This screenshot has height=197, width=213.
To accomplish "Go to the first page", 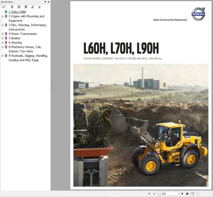I will click(x=149, y=193).
